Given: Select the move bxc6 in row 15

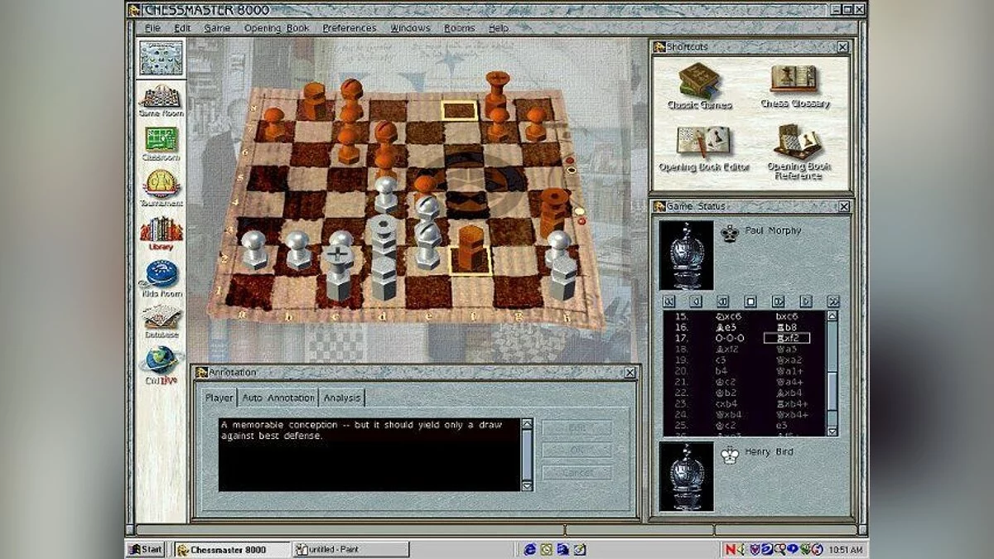Looking at the screenshot, I should pos(787,316).
